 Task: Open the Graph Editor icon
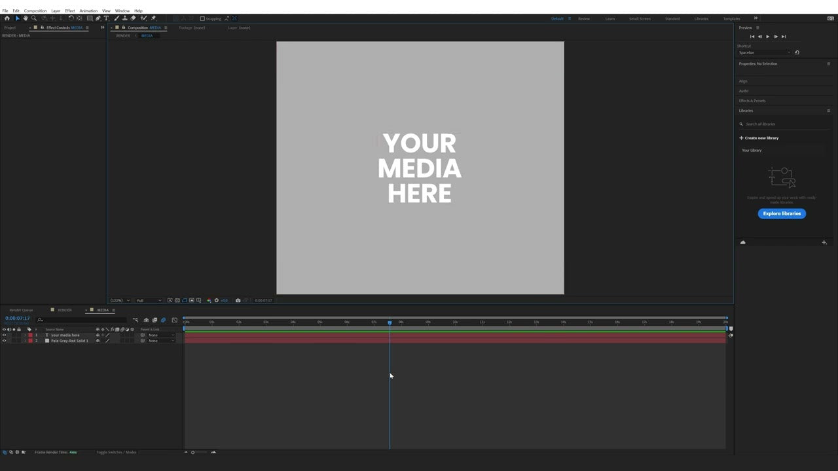click(174, 320)
